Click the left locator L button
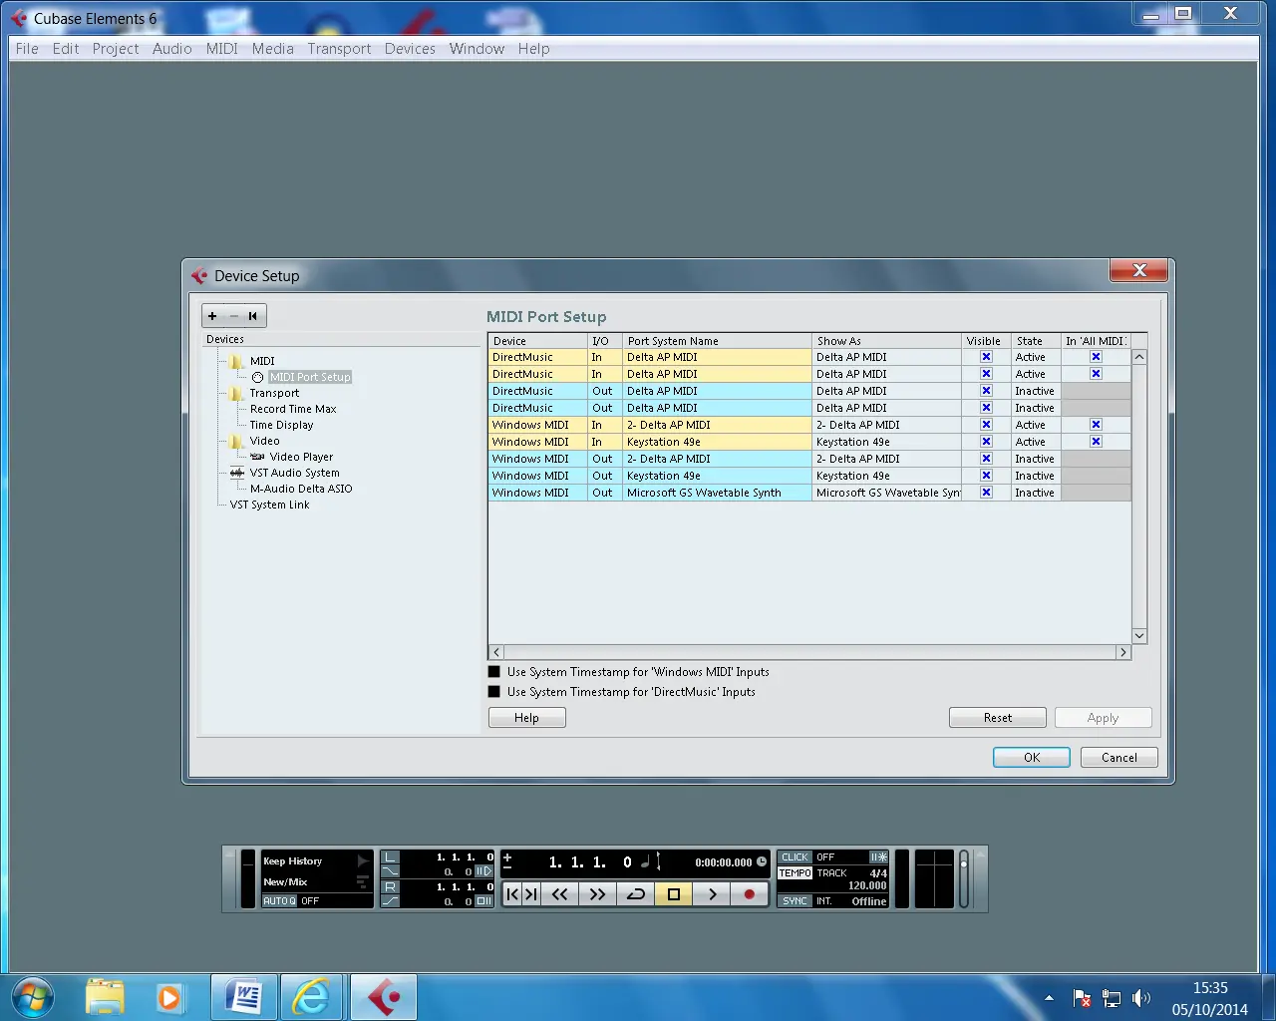Viewport: 1276px width, 1021px height. pos(390,857)
